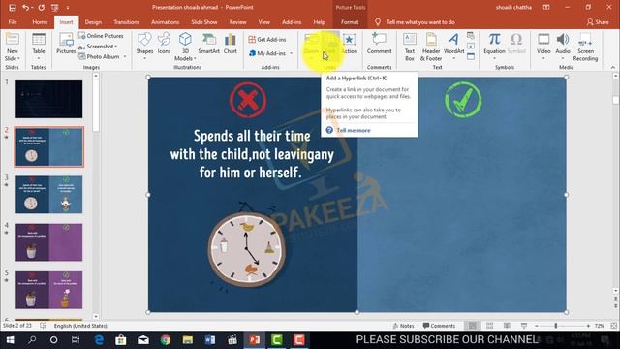Switch to the Slide Show tab
620x349 pixels.
[204, 22]
